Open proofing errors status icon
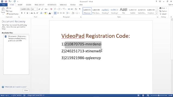The width and height of the screenshot is (173, 97). click(x=24, y=95)
